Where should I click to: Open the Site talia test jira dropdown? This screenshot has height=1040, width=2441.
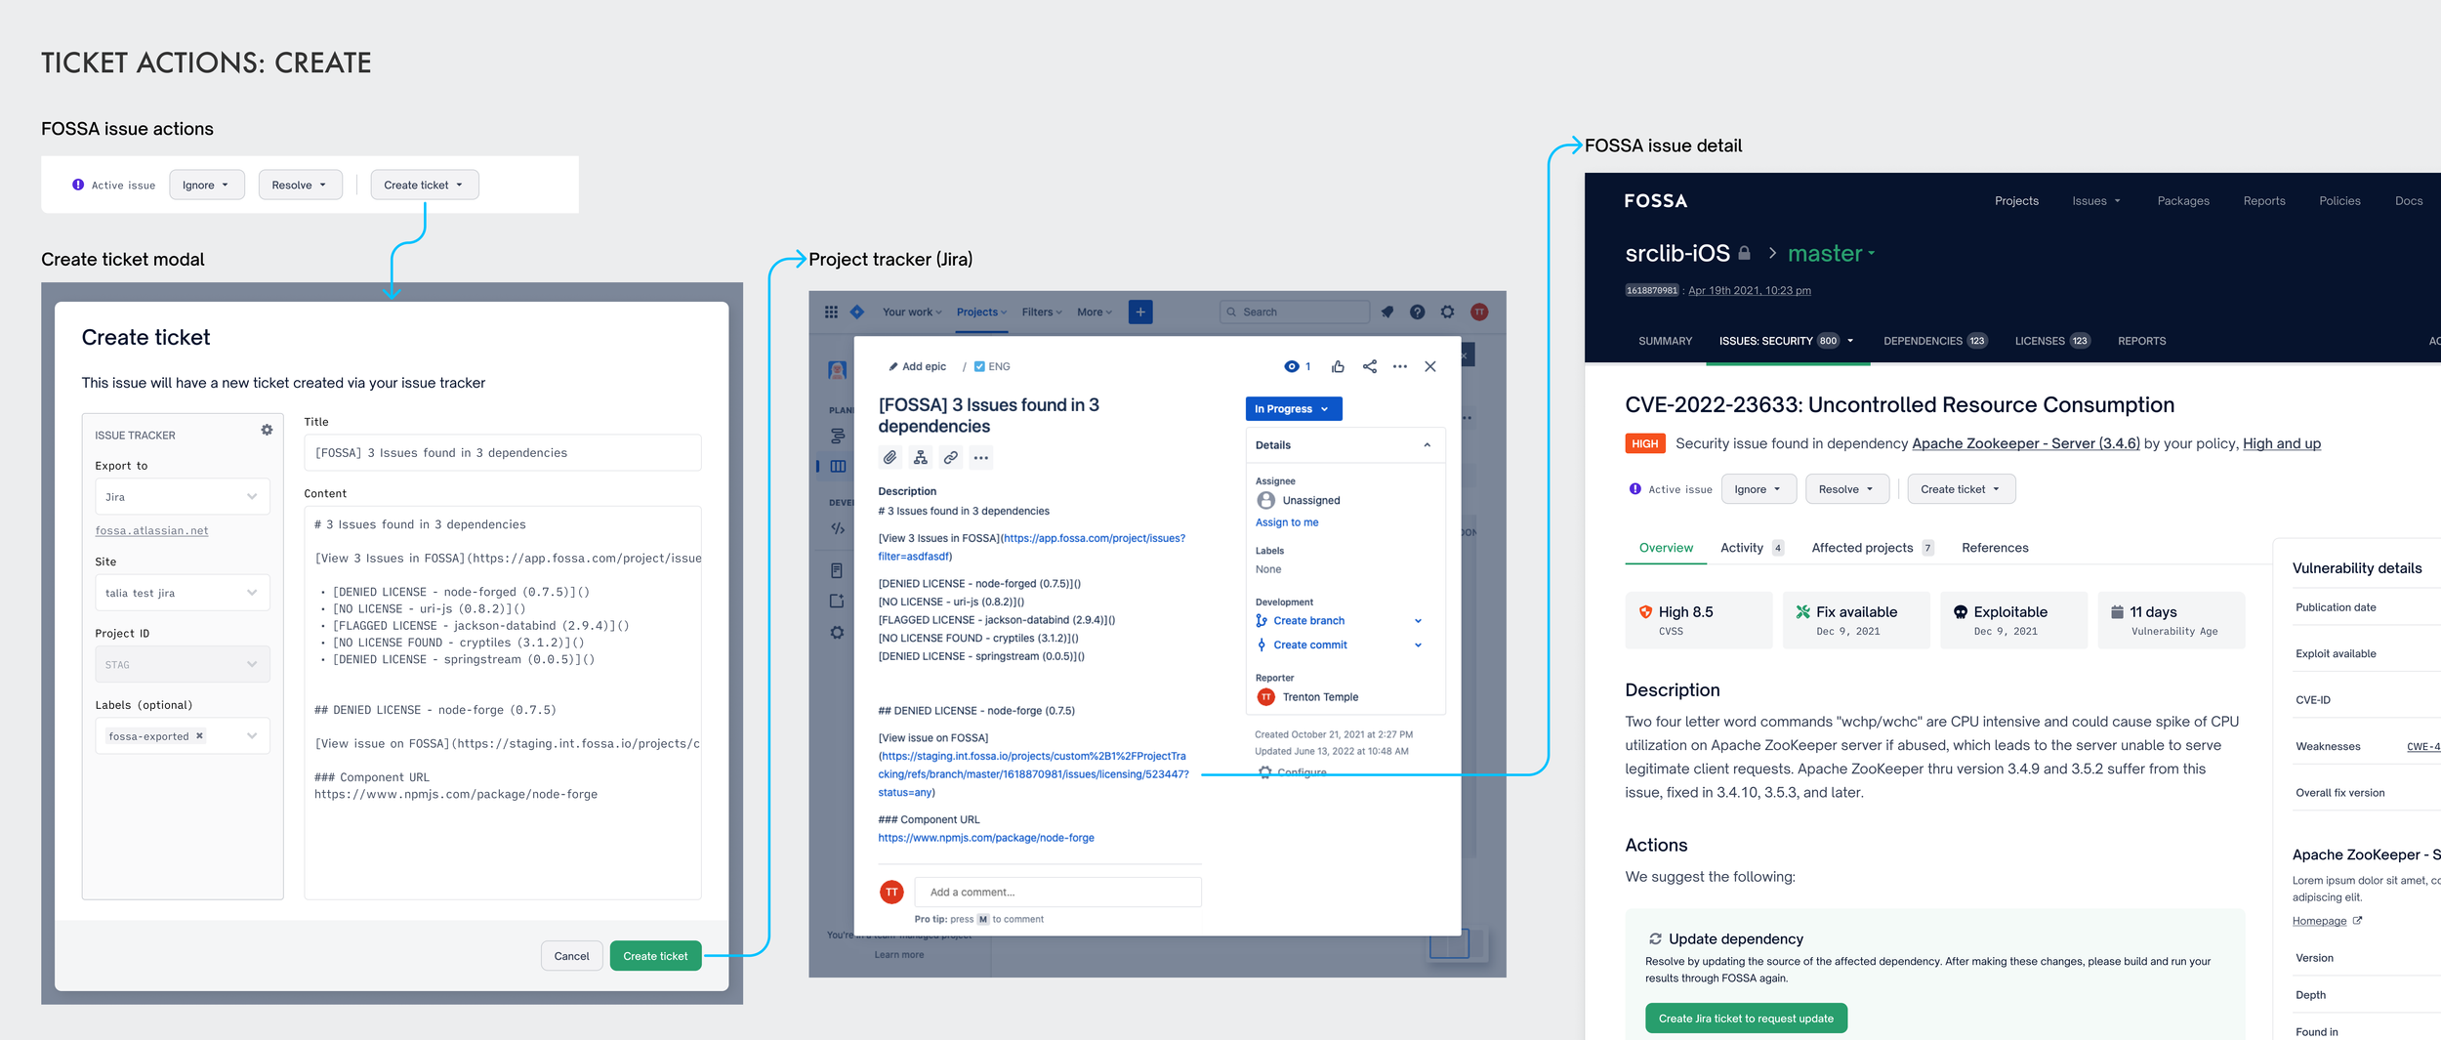(x=183, y=593)
